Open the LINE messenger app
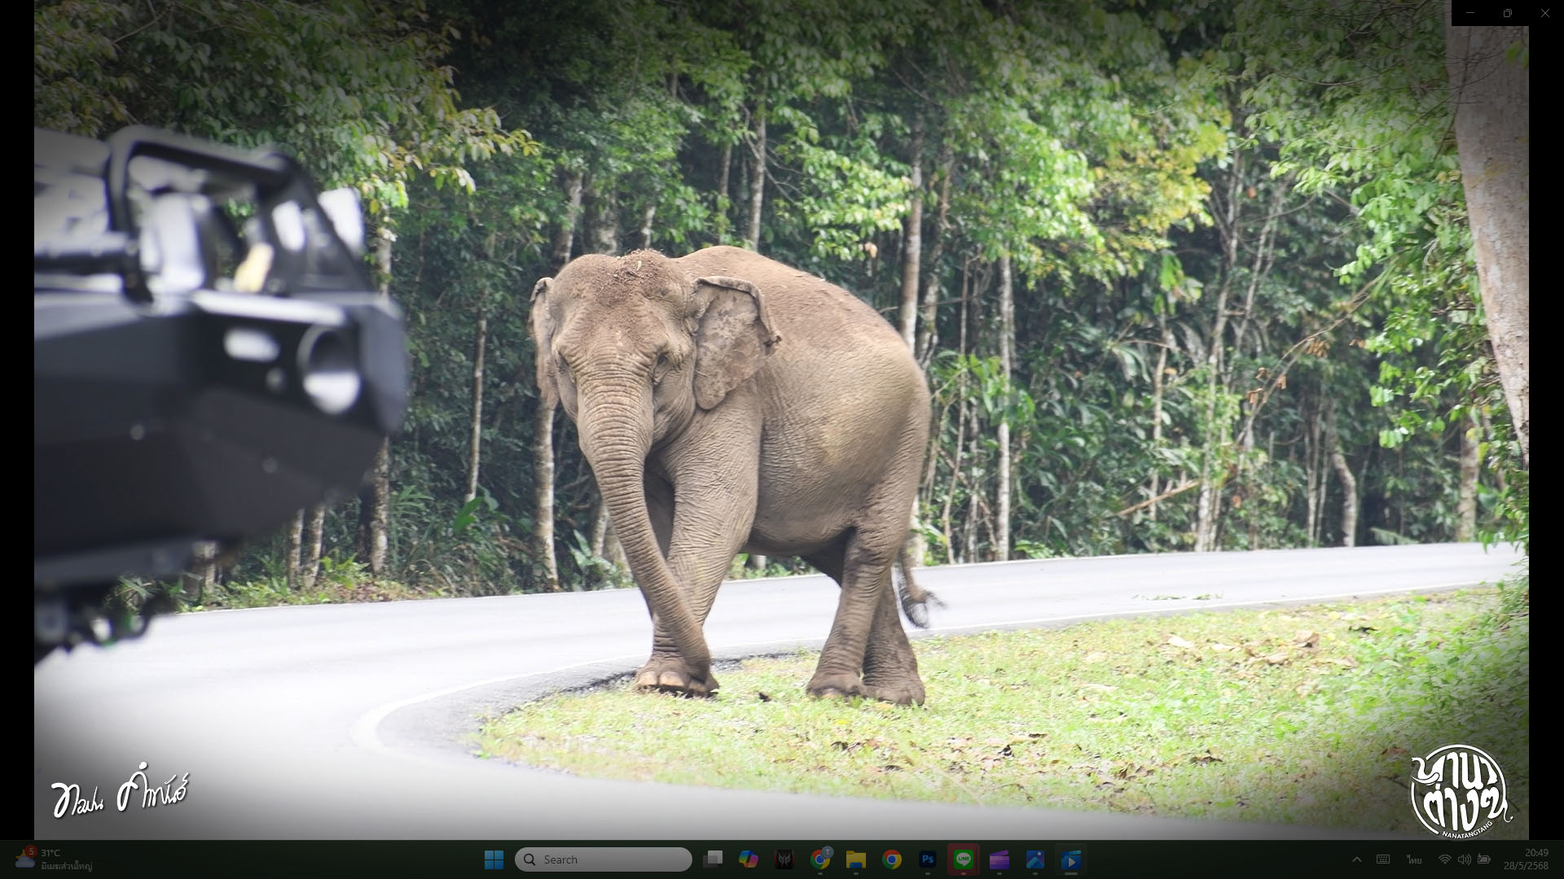The width and height of the screenshot is (1564, 879). [x=964, y=859]
